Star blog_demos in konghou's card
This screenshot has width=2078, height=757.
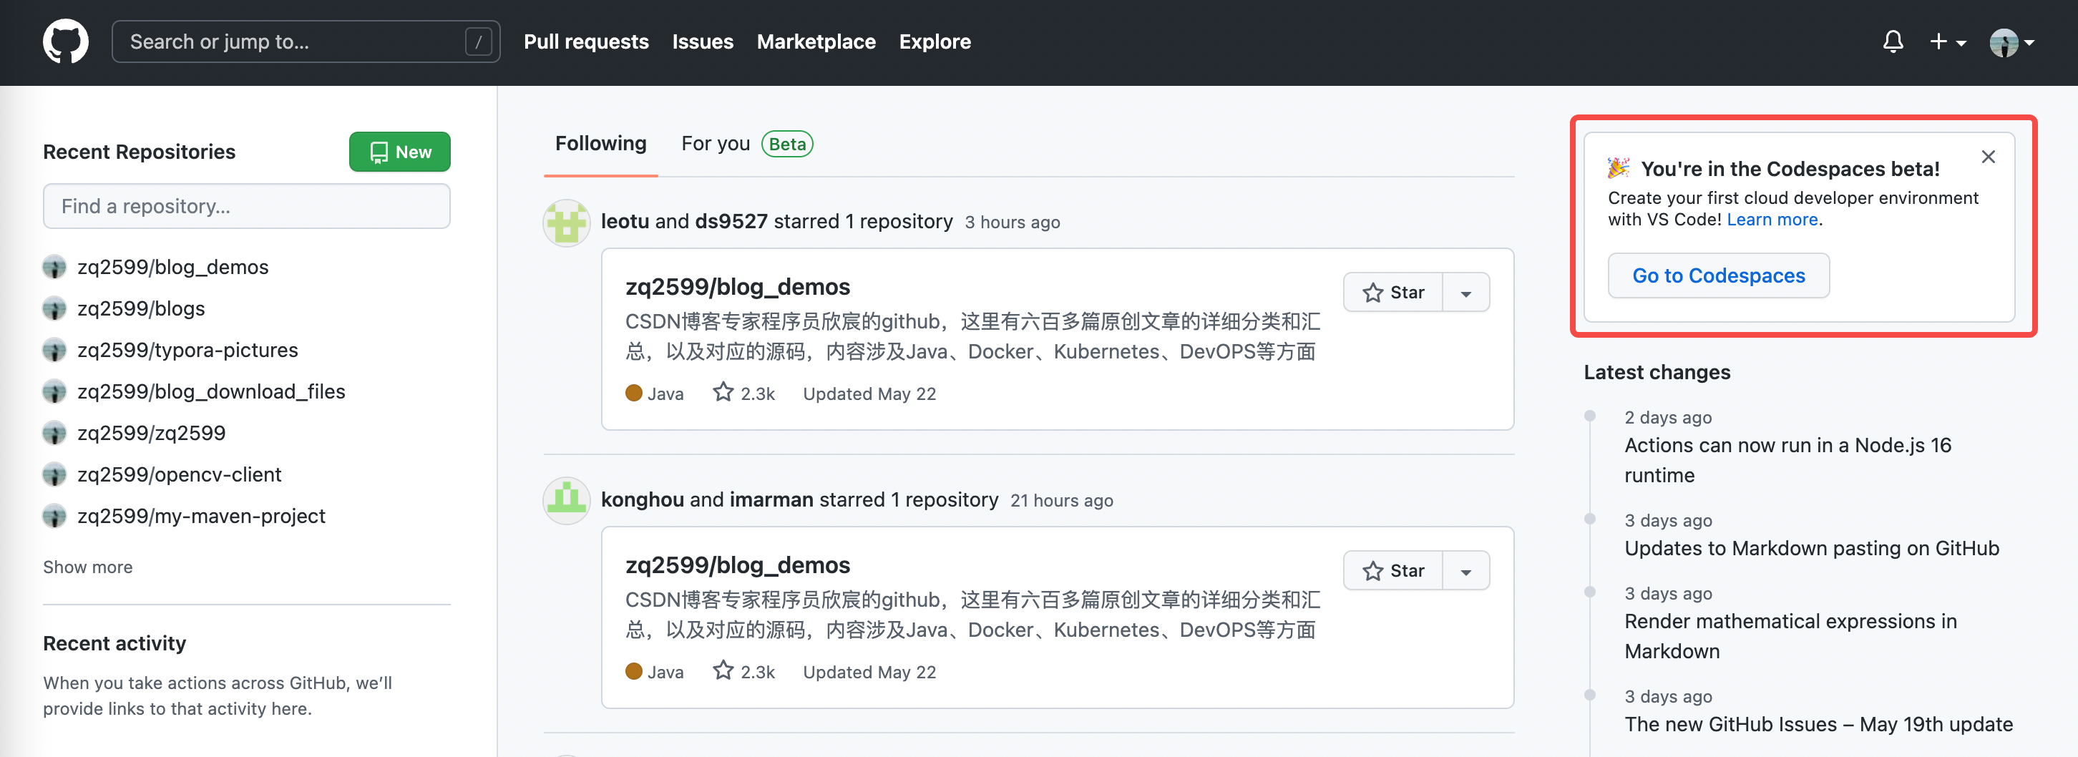tap(1393, 571)
